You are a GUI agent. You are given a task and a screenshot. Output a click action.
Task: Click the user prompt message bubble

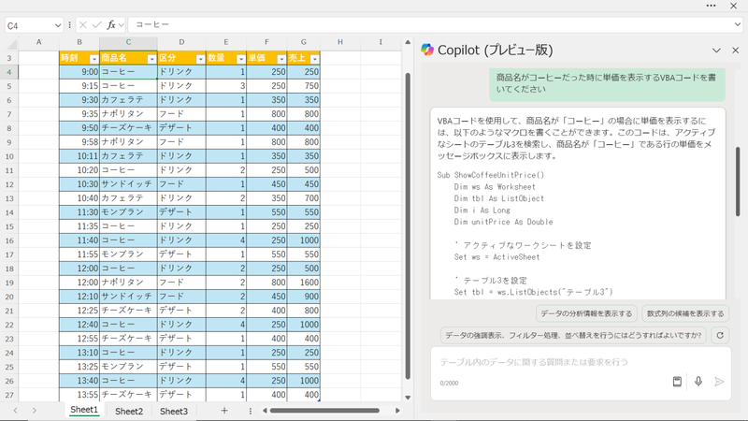607,83
